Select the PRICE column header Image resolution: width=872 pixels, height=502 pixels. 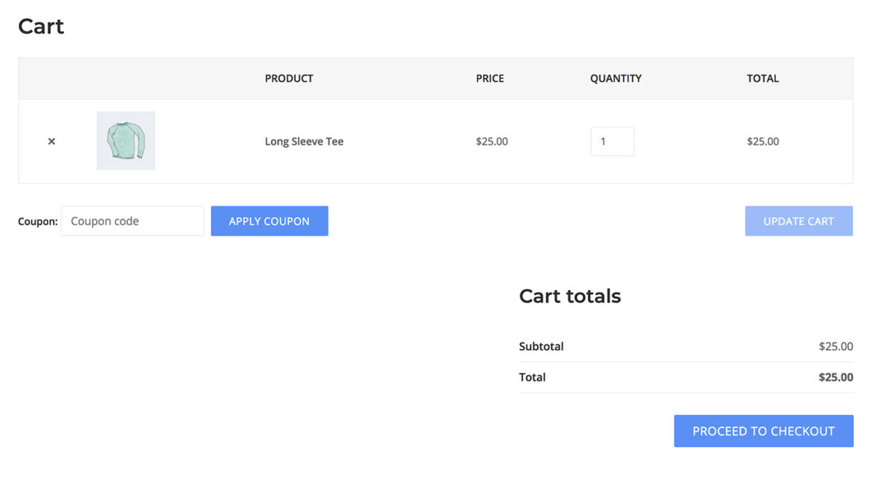pyautogui.click(x=490, y=78)
